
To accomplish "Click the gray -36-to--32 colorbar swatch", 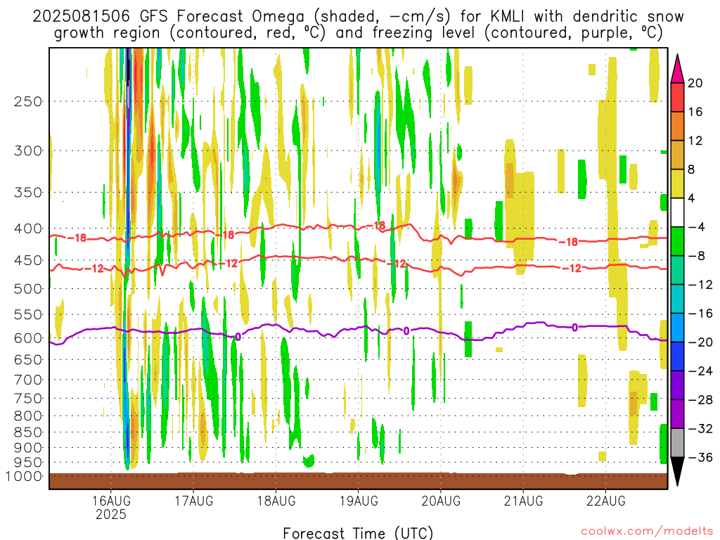I will pyautogui.click(x=677, y=443).
